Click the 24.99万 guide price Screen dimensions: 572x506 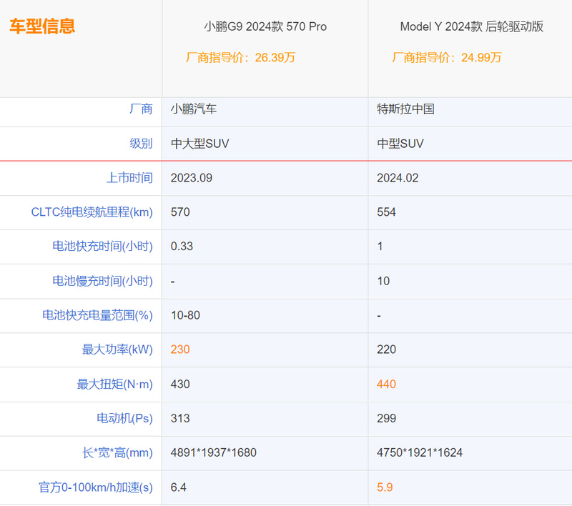[x=481, y=58]
